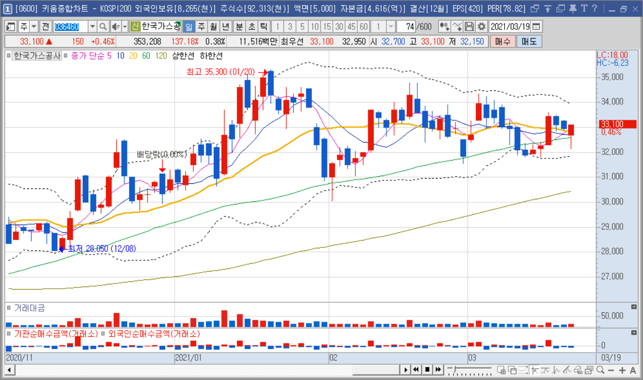Adjust the chart zoom slider at bottom
Image resolution: width=643 pixels, height=380 pixels.
pyautogui.click(x=454, y=368)
